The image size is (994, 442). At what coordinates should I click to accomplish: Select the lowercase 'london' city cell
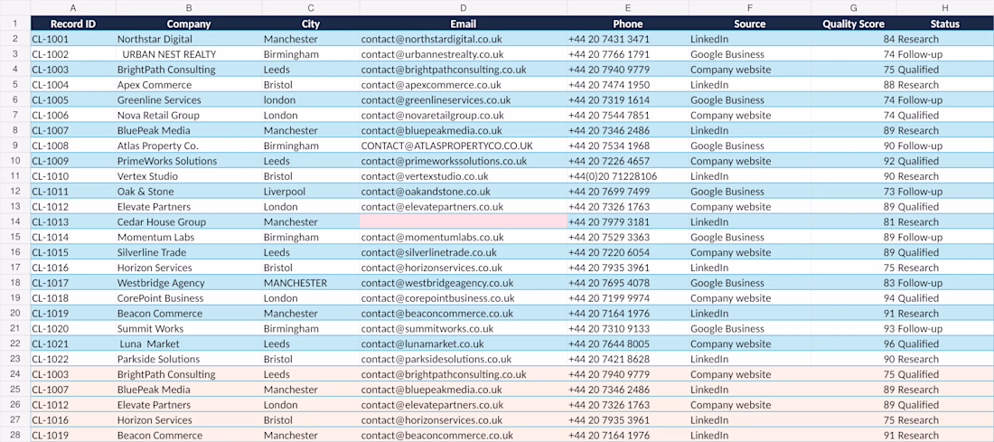[x=311, y=100]
